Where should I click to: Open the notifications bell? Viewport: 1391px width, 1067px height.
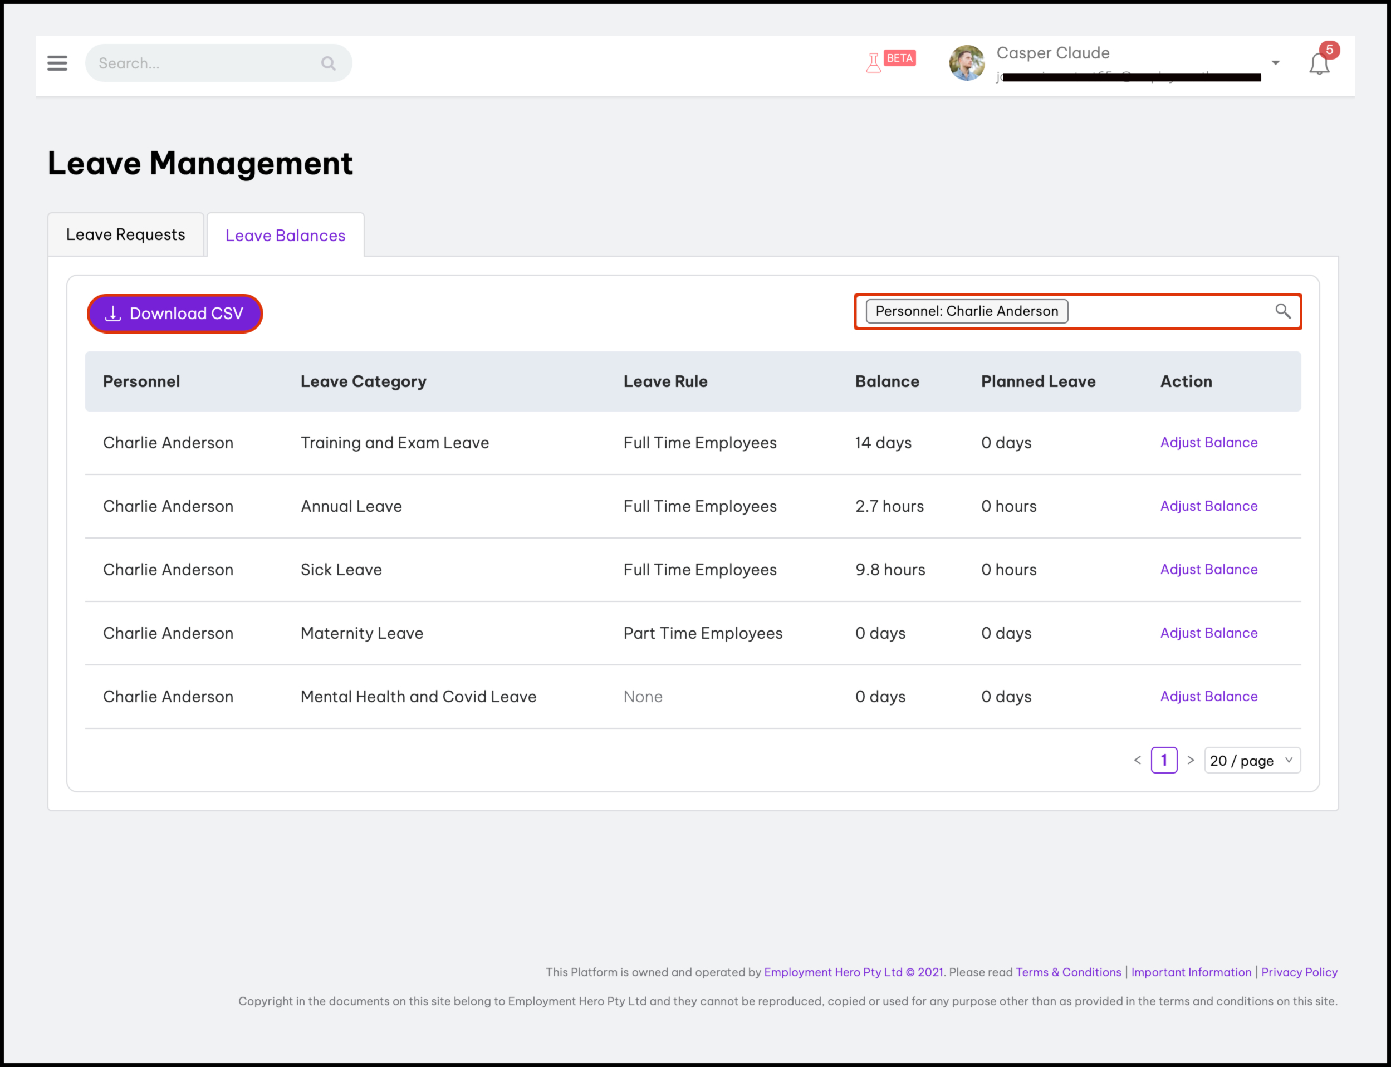[1319, 64]
